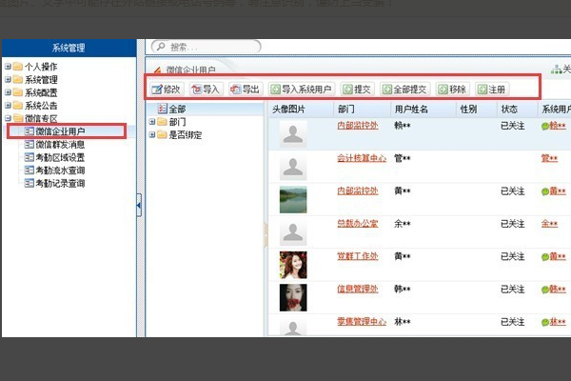
Task: Click the magnifier icon in search box
Action: [161, 47]
